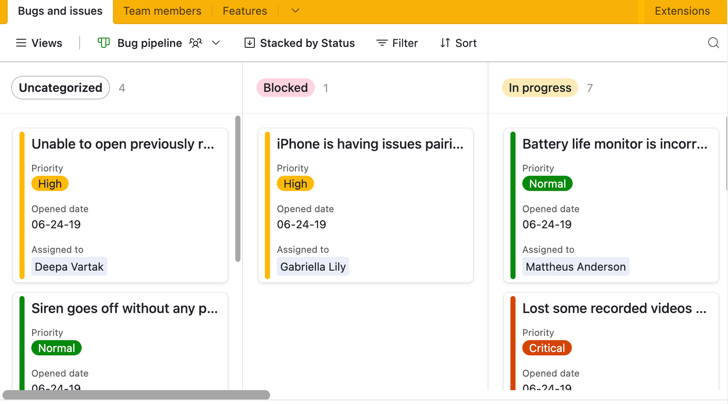Viewport: 728px width, 404px height.
Task: Expand the Bug pipeline view dropdown chevron
Action: [216, 43]
